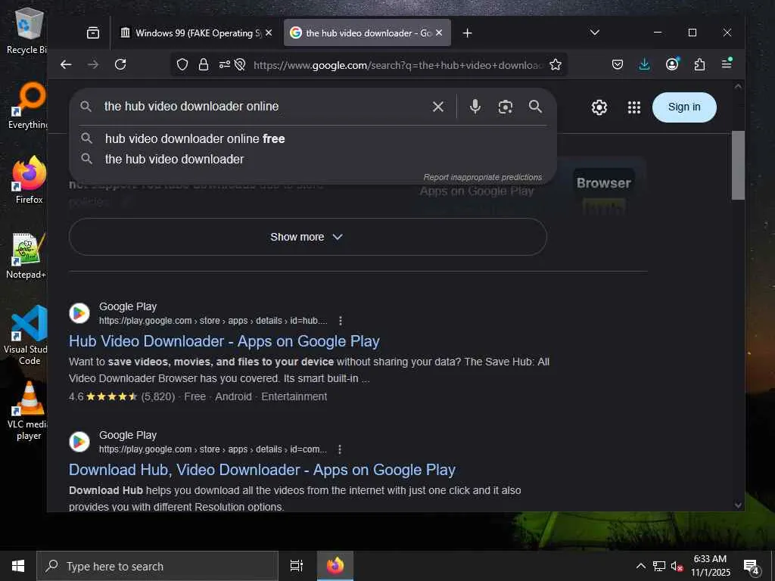Open options for the Download Hub result

[x=340, y=449]
